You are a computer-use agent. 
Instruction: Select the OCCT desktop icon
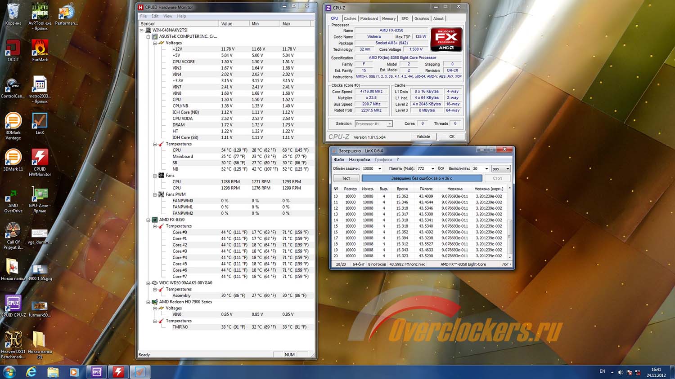click(x=13, y=50)
